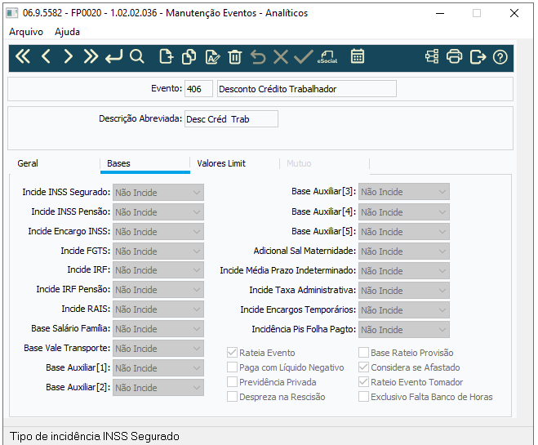The image size is (538, 445).
Task: Open the Base Auxiliar[1] dropdown
Action: [x=158, y=367]
